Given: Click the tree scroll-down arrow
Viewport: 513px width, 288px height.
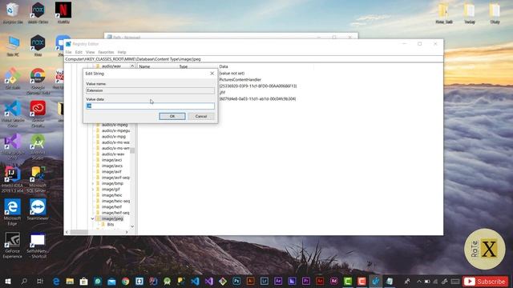Looking at the screenshot, I should pyautogui.click(x=132, y=226).
